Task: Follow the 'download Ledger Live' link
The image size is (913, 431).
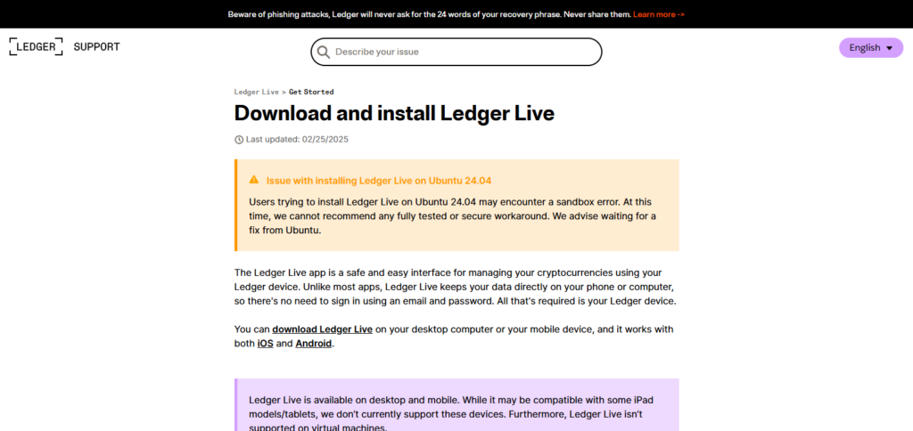Action: pos(322,329)
